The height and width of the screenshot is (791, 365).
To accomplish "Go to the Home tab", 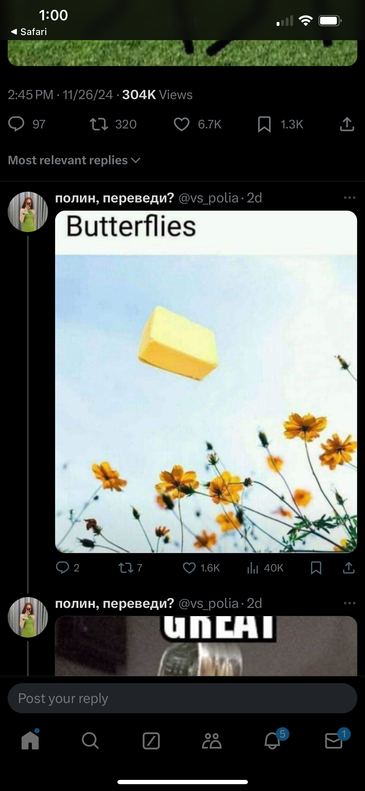I will 30,740.
